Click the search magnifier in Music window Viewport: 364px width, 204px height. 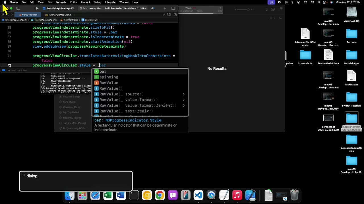point(280,18)
